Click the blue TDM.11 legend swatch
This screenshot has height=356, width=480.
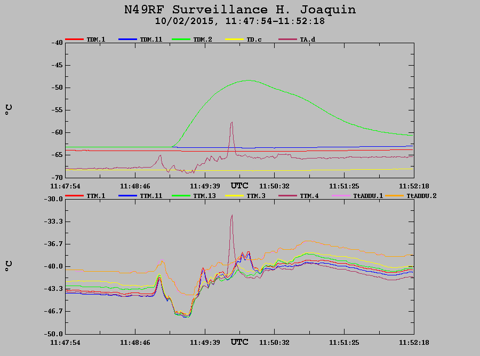point(127,39)
